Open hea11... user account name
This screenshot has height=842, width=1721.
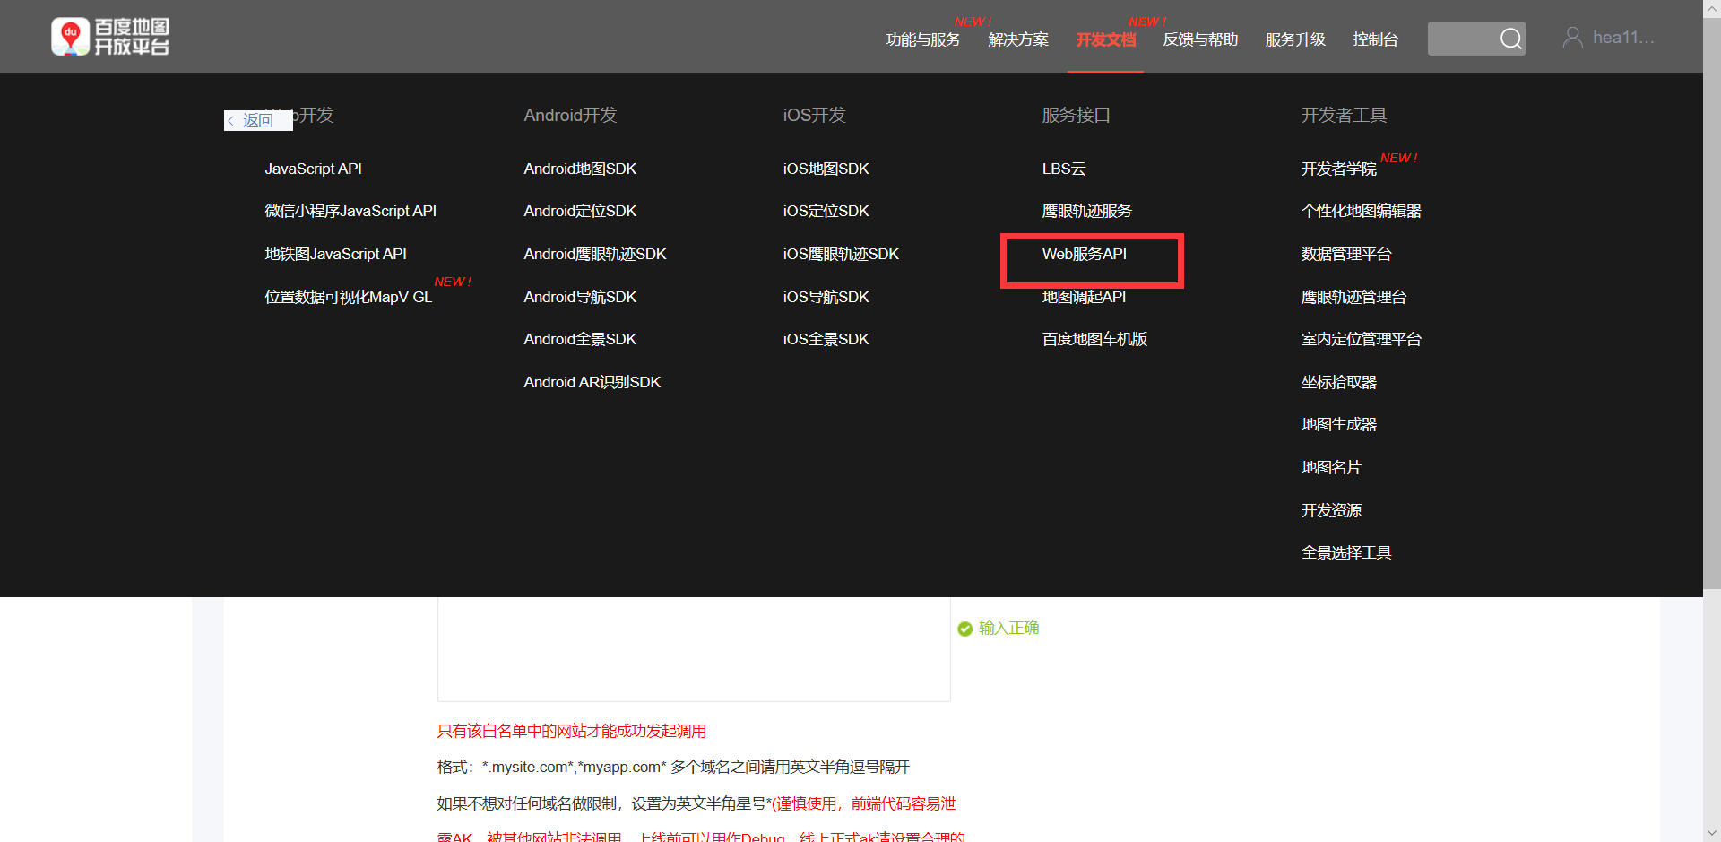click(1623, 38)
